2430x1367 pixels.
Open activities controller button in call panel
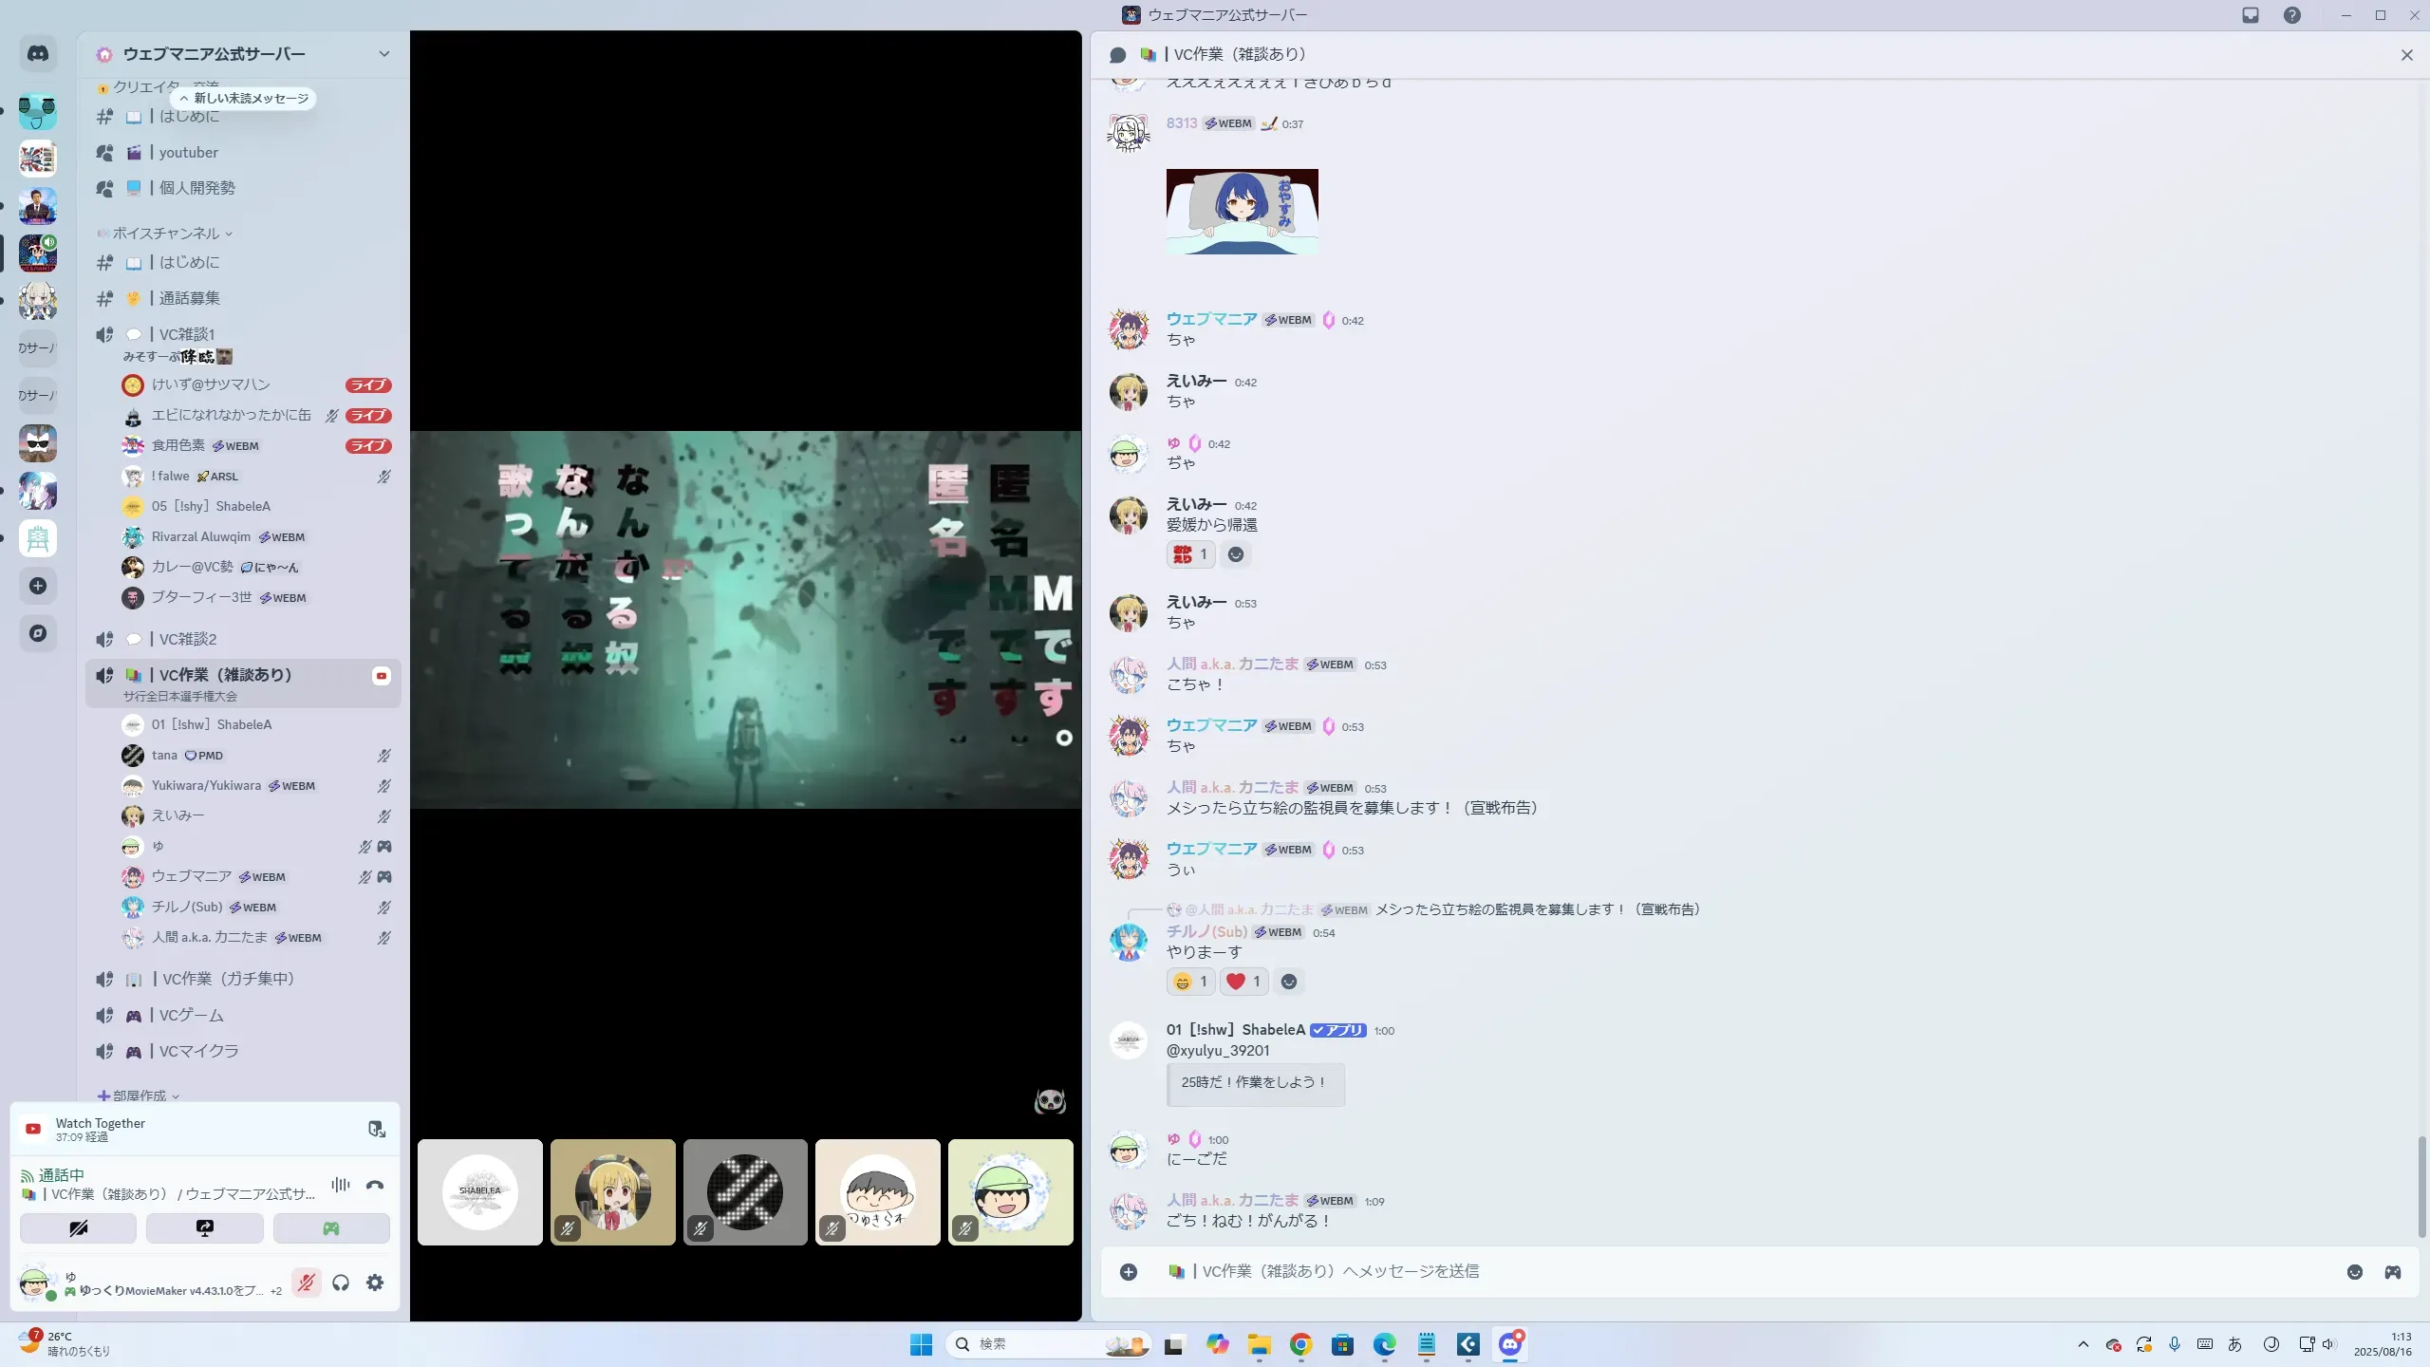pyautogui.click(x=331, y=1228)
